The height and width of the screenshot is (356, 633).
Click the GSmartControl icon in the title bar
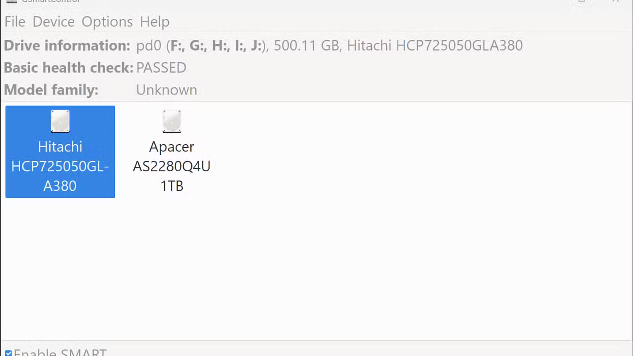coord(12,2)
